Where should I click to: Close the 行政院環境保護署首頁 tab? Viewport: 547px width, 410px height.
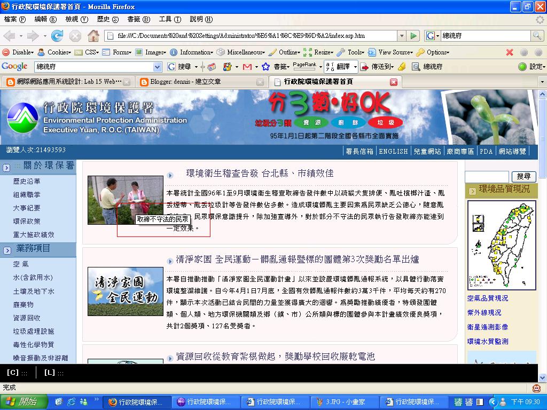(394, 82)
